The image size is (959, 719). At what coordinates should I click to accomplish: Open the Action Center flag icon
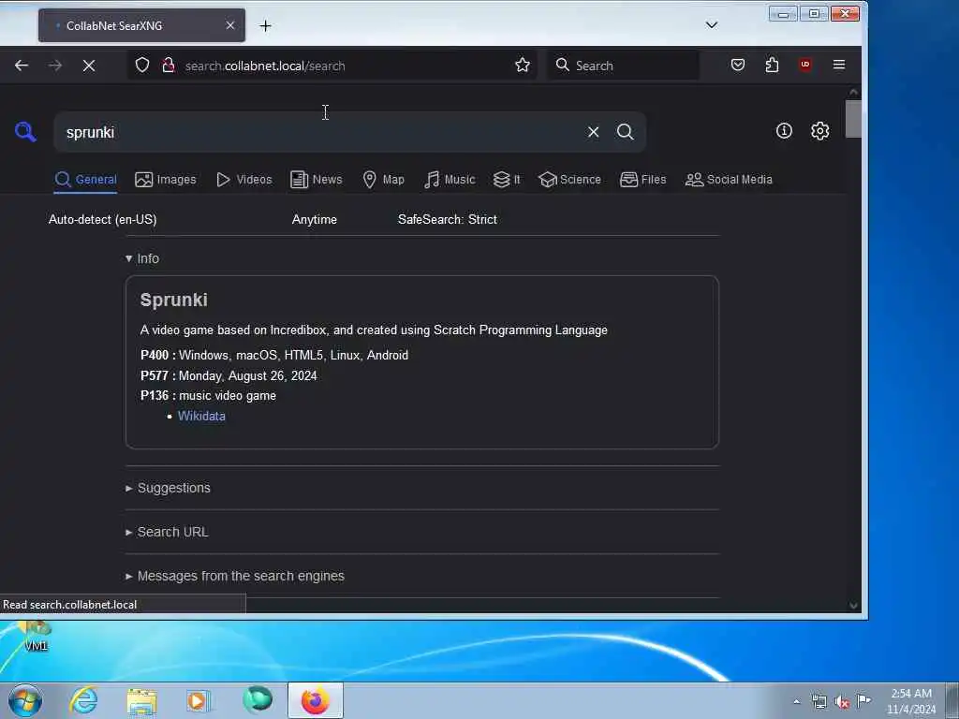[863, 700]
